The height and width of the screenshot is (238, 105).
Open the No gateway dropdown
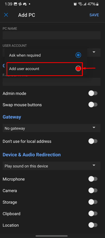(52, 128)
